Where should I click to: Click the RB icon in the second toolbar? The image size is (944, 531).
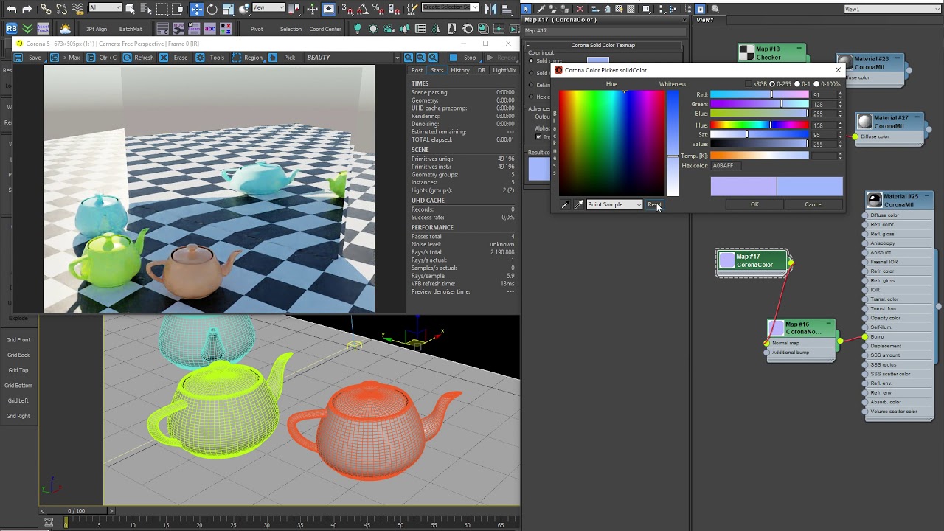pyautogui.click(x=12, y=29)
